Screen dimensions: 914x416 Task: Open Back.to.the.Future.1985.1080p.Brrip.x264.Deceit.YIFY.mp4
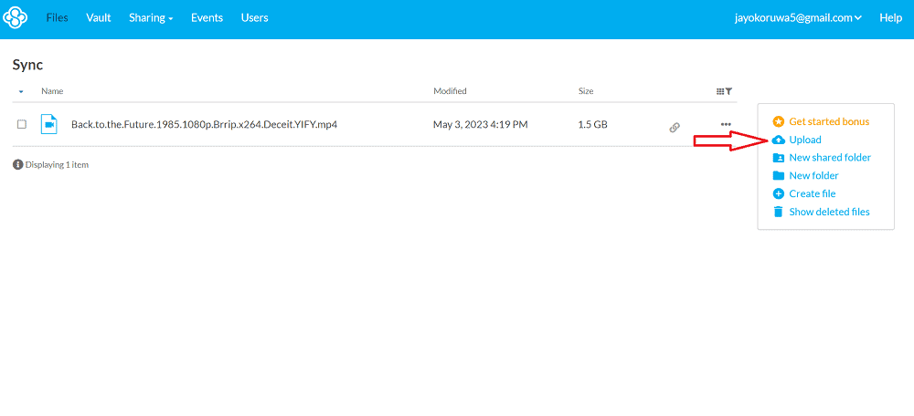[205, 124]
